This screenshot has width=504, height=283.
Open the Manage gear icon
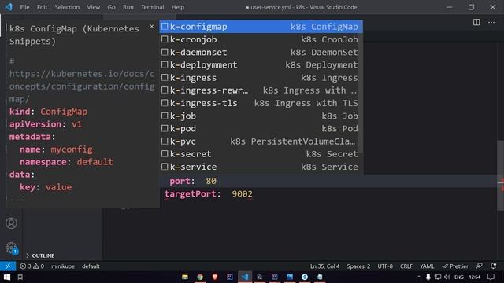click(11, 248)
